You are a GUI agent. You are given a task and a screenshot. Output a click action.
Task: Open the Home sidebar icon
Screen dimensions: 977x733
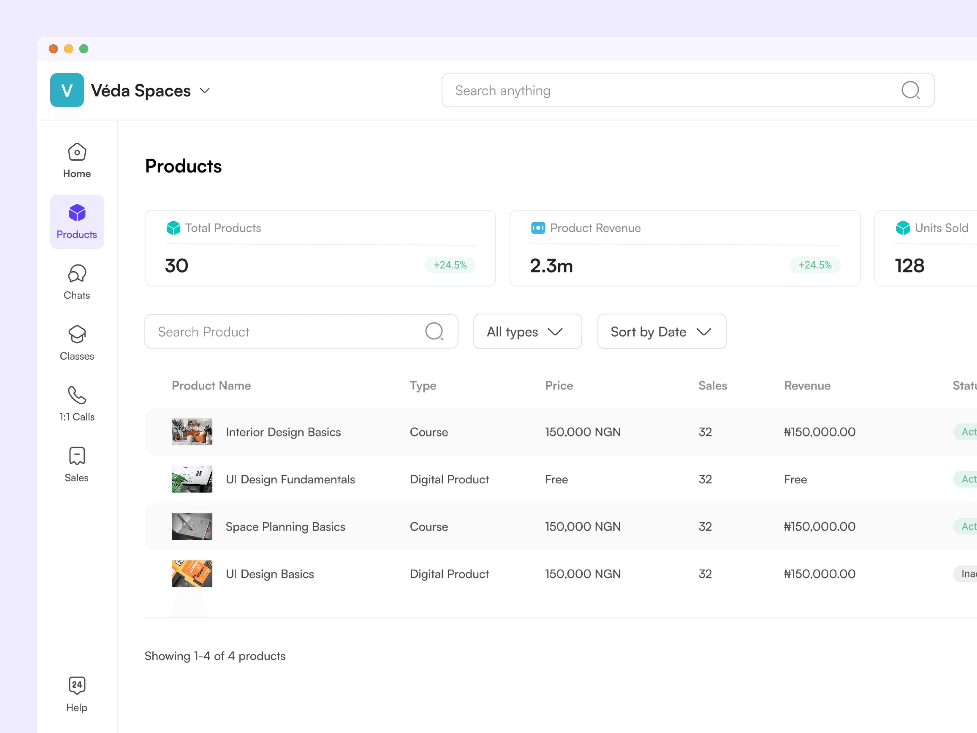(77, 152)
